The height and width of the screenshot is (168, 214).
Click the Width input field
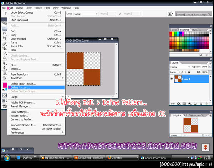(x=112, y=14)
